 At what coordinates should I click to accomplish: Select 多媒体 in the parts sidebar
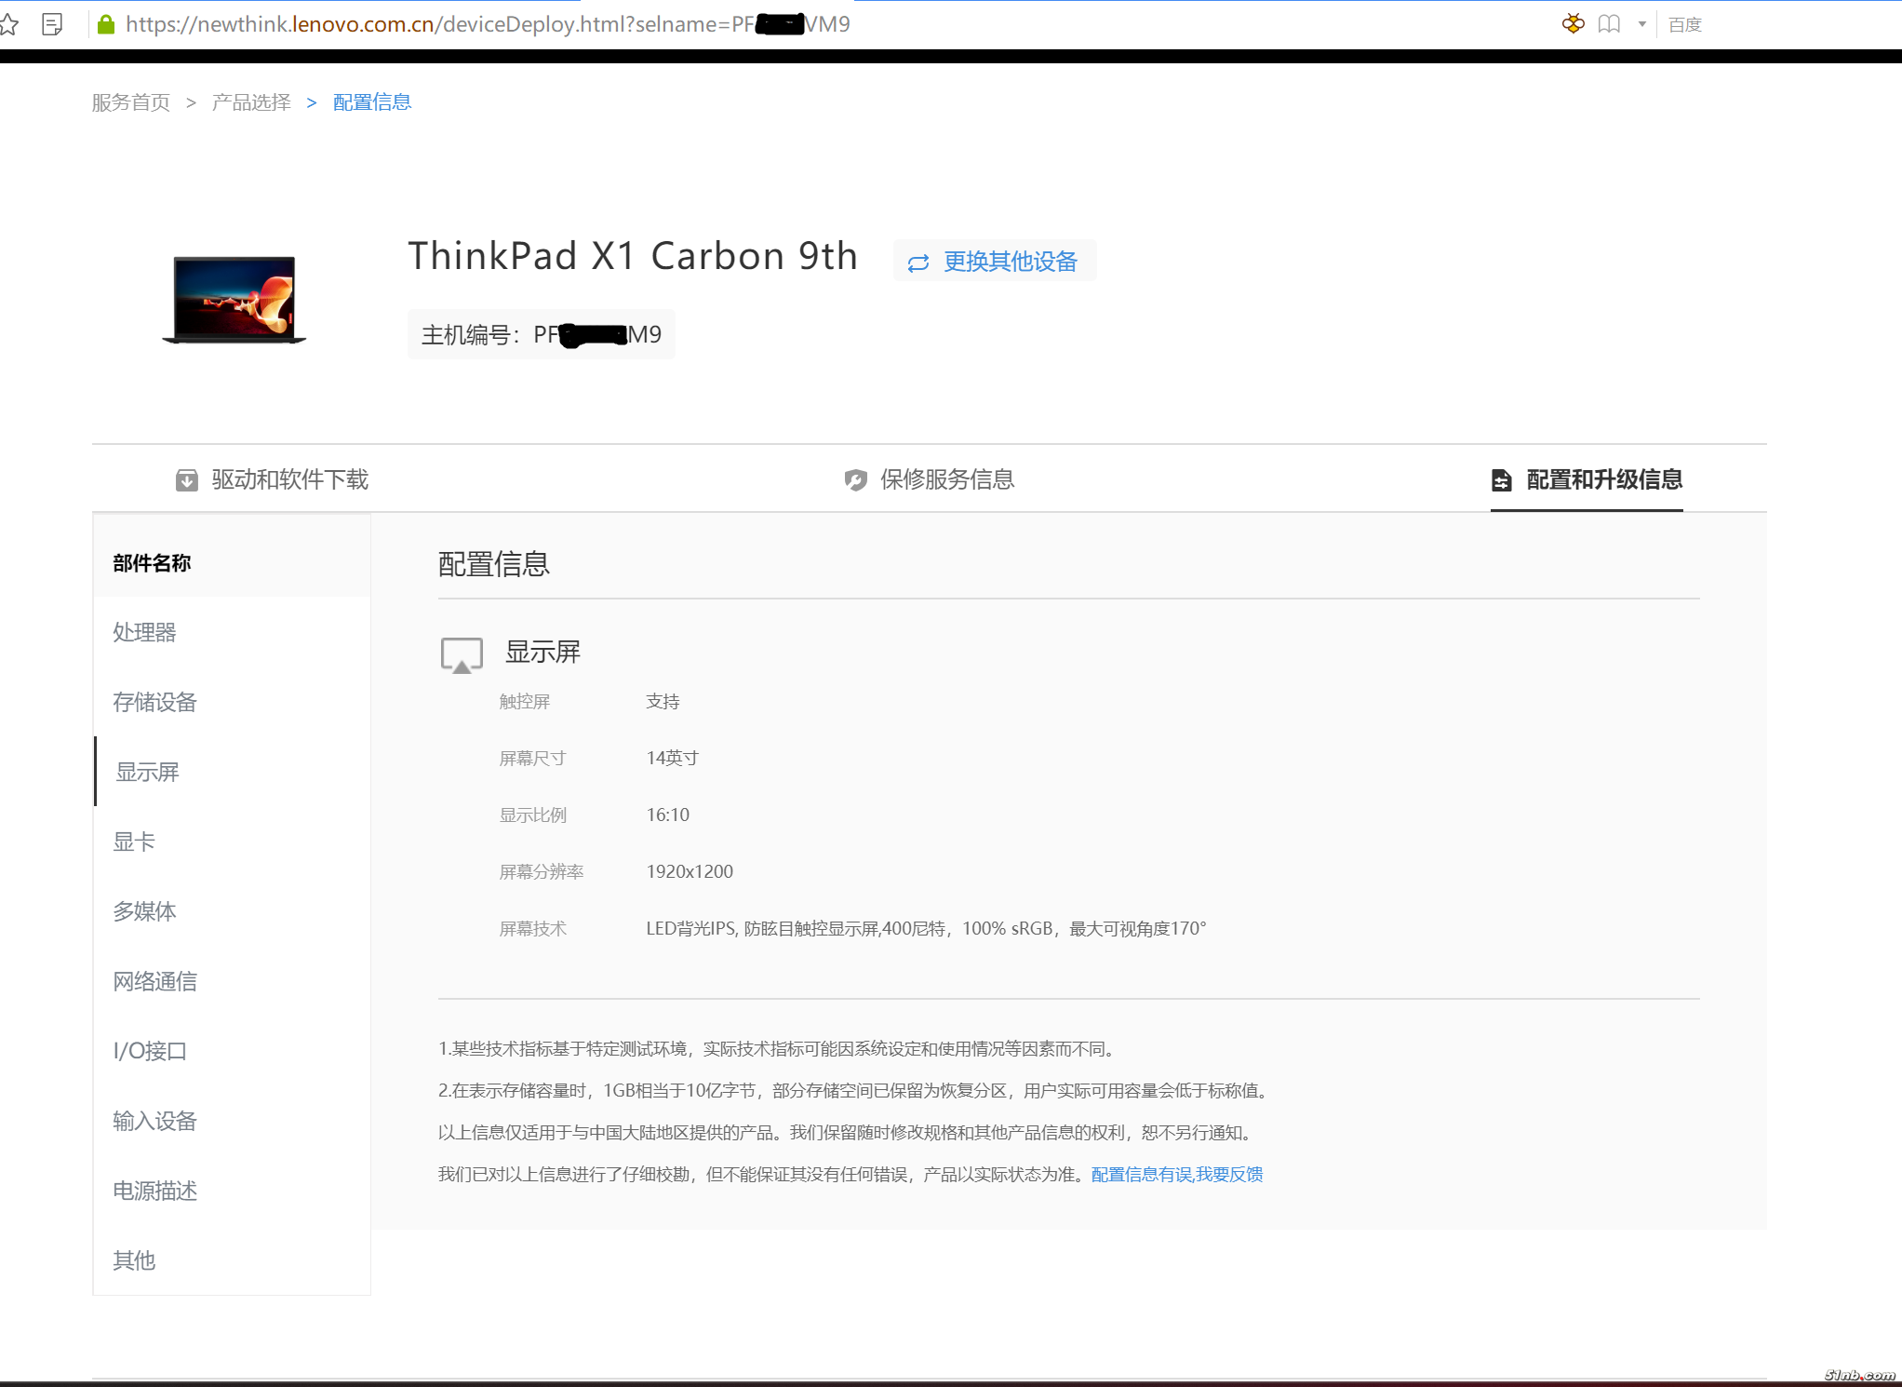233,911
